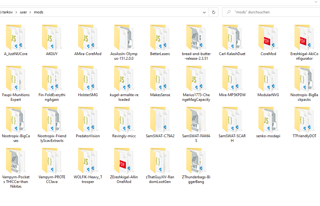The height and width of the screenshot is (206, 320).
Task: Click the AMira-CoreMod folder icon
Action: click(x=88, y=38)
